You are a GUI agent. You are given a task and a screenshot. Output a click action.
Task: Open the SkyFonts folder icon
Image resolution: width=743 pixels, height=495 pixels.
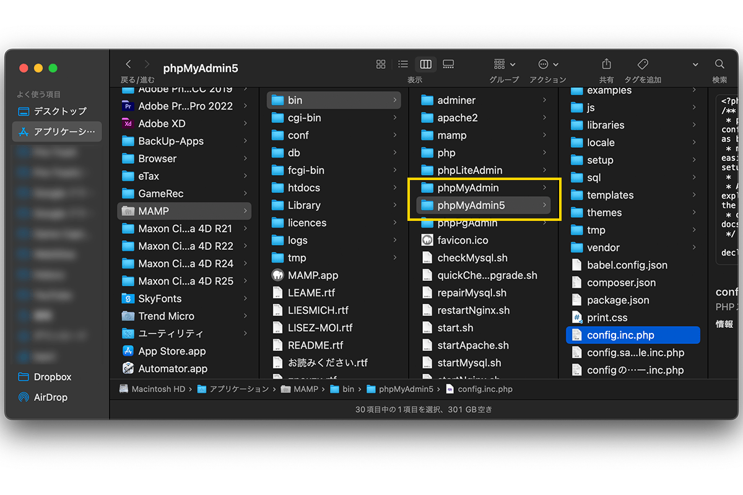pyautogui.click(x=128, y=298)
